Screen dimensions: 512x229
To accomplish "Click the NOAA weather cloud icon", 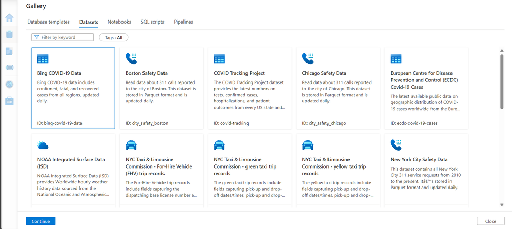I will [43, 145].
